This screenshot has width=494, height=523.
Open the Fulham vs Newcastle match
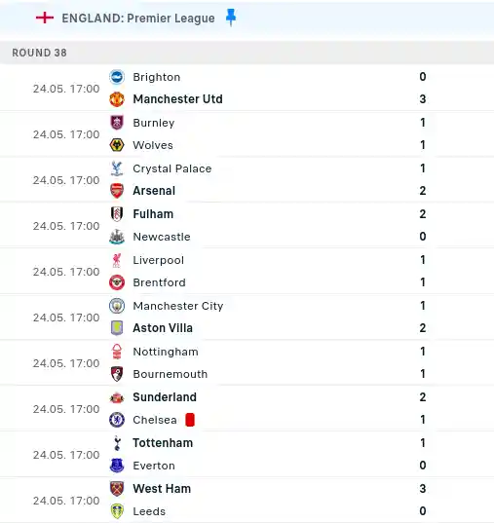coord(247,225)
